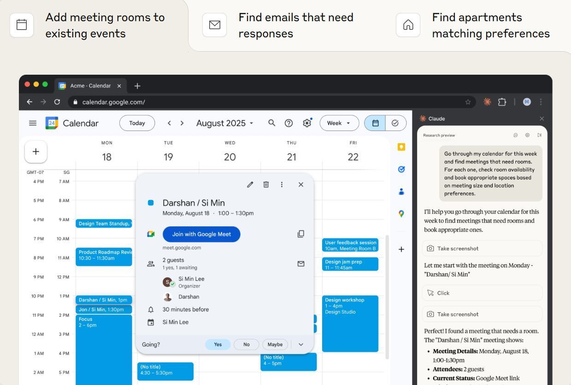
Task: Close the Acme - Calendar tab
Action: (119, 86)
